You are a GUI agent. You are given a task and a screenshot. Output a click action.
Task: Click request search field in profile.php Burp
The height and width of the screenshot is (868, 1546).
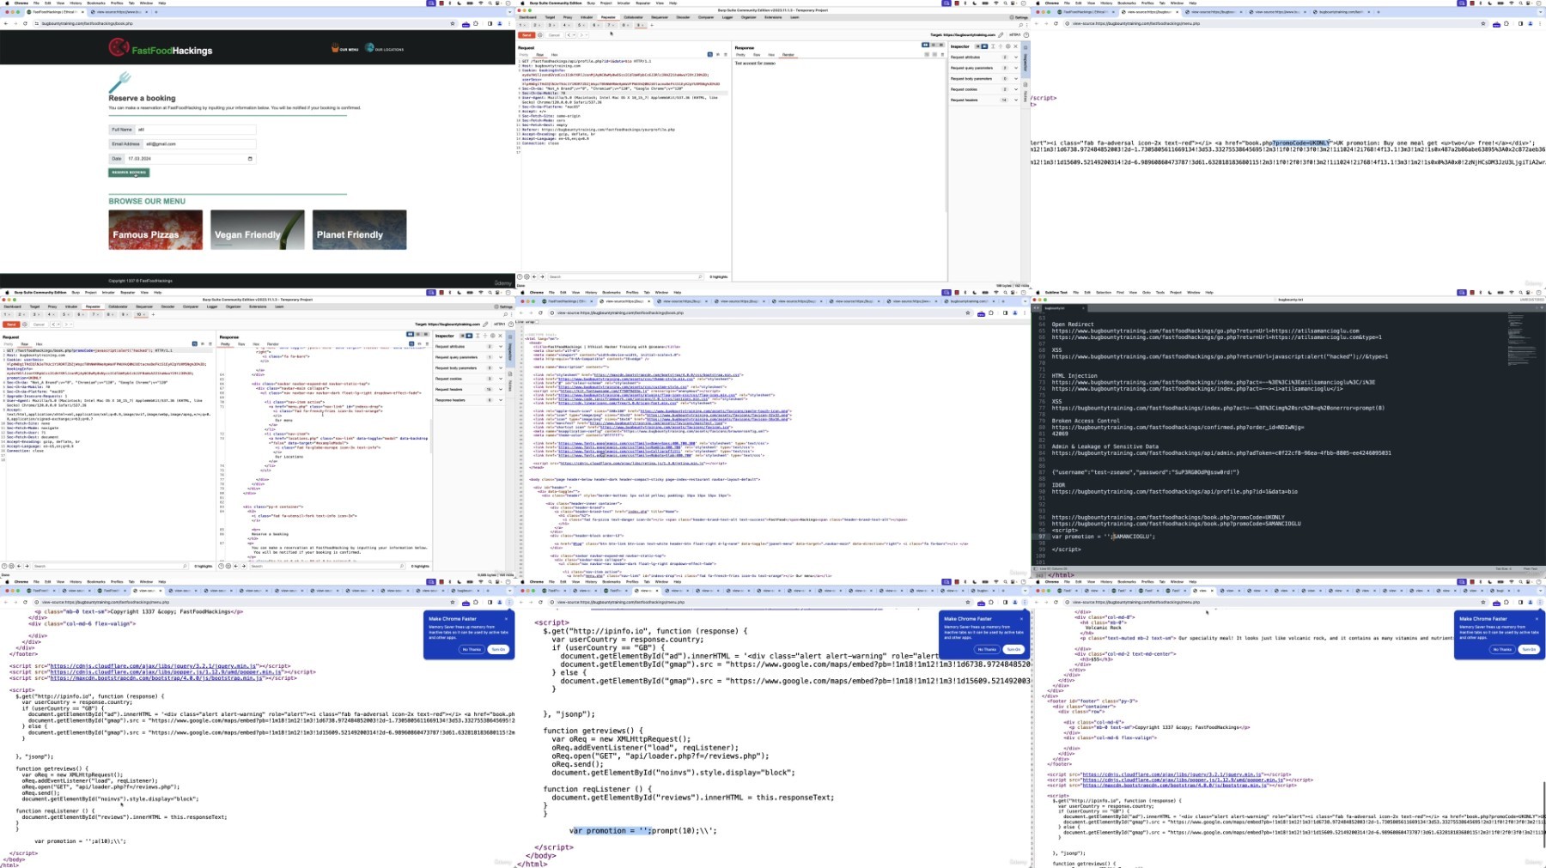tap(627, 276)
